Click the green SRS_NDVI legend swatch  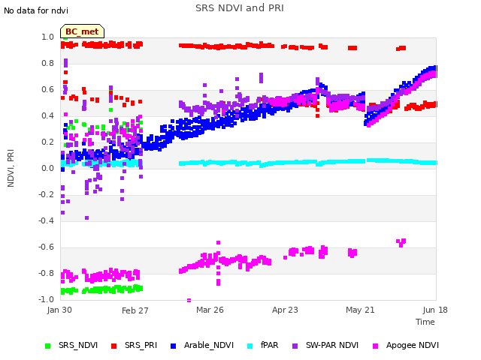[47, 346]
